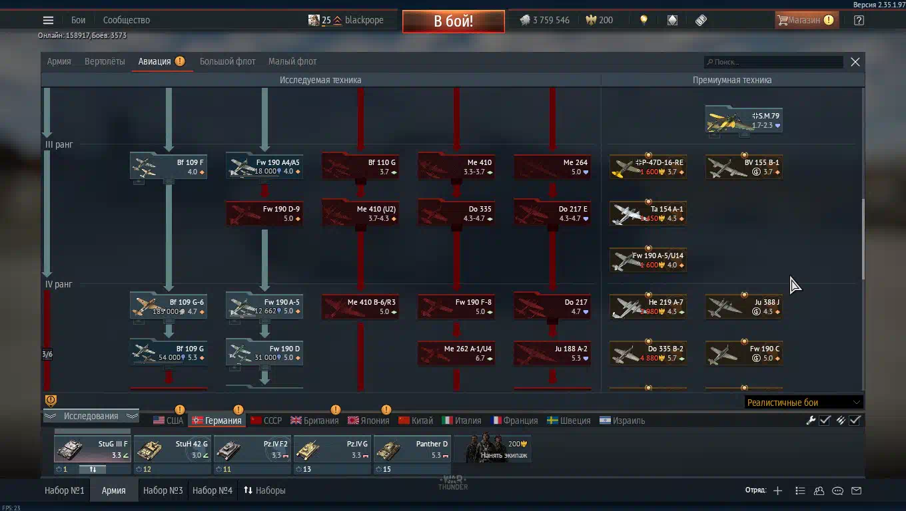Select the Италия nation tab
The width and height of the screenshot is (906, 511).
point(462,421)
